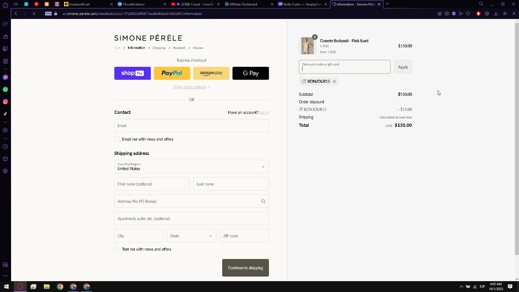Screen dimensions: 519x292
Task: Focus the ZIP code field
Action: pos(244,236)
